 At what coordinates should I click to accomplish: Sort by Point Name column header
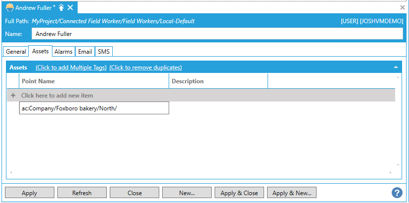tap(94, 81)
